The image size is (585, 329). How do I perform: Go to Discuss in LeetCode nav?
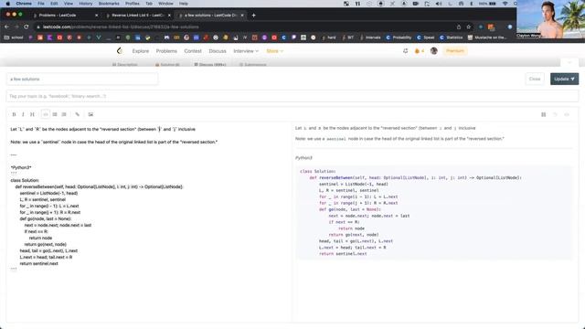218,51
